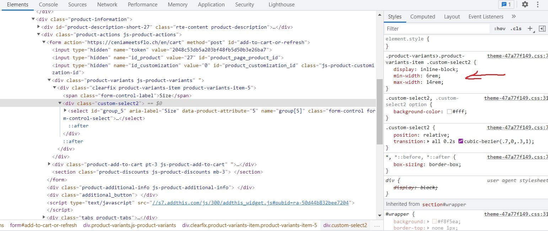Open the Performance tab
The height and width of the screenshot is (231, 548).
coord(143,5)
